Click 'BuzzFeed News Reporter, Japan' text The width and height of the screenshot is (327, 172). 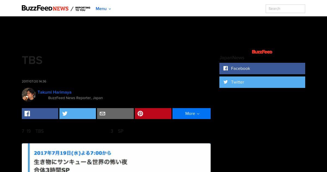pyautogui.click(x=75, y=98)
